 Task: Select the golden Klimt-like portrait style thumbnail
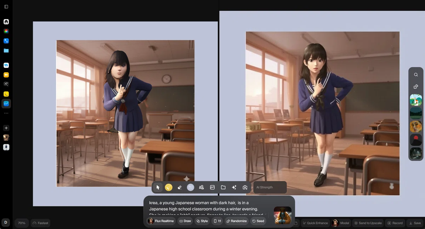(x=416, y=127)
